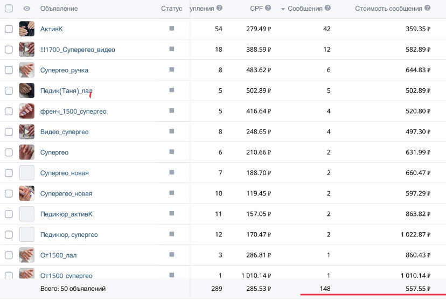
Task: Click status icon in От1500_лал row
Action: pos(171,254)
